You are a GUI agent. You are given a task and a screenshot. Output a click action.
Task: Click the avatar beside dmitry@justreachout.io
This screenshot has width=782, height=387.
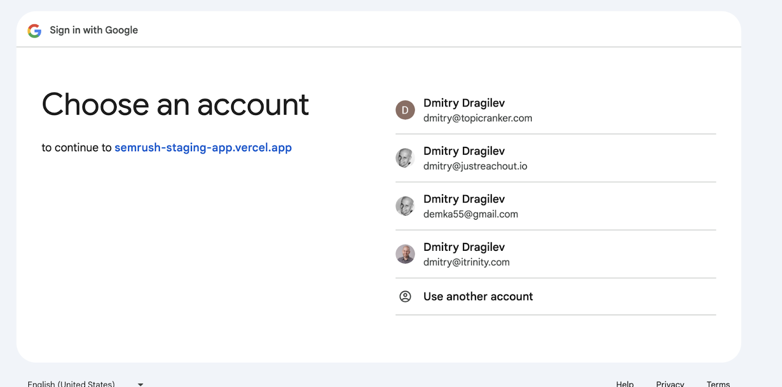tap(405, 158)
